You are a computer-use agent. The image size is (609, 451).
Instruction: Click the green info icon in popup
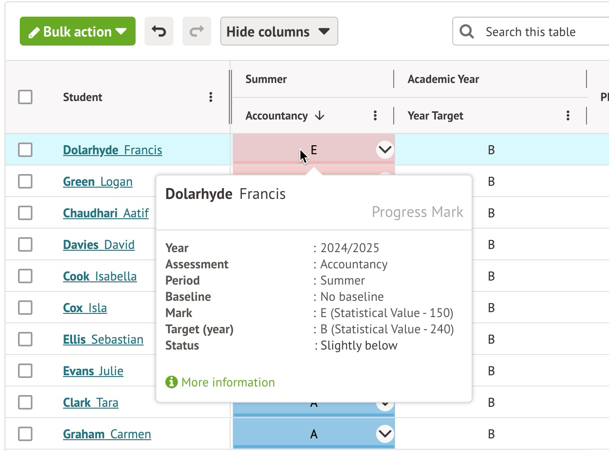pos(172,382)
